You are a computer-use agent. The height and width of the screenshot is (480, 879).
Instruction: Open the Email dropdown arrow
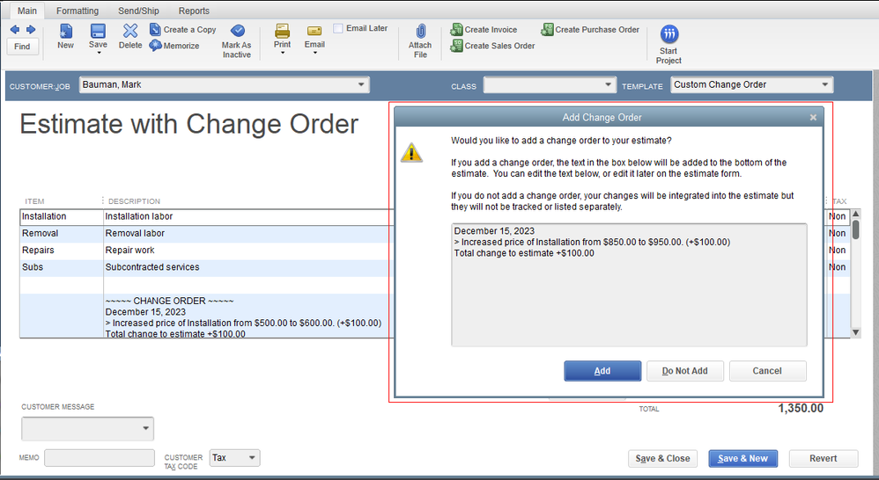tap(315, 53)
